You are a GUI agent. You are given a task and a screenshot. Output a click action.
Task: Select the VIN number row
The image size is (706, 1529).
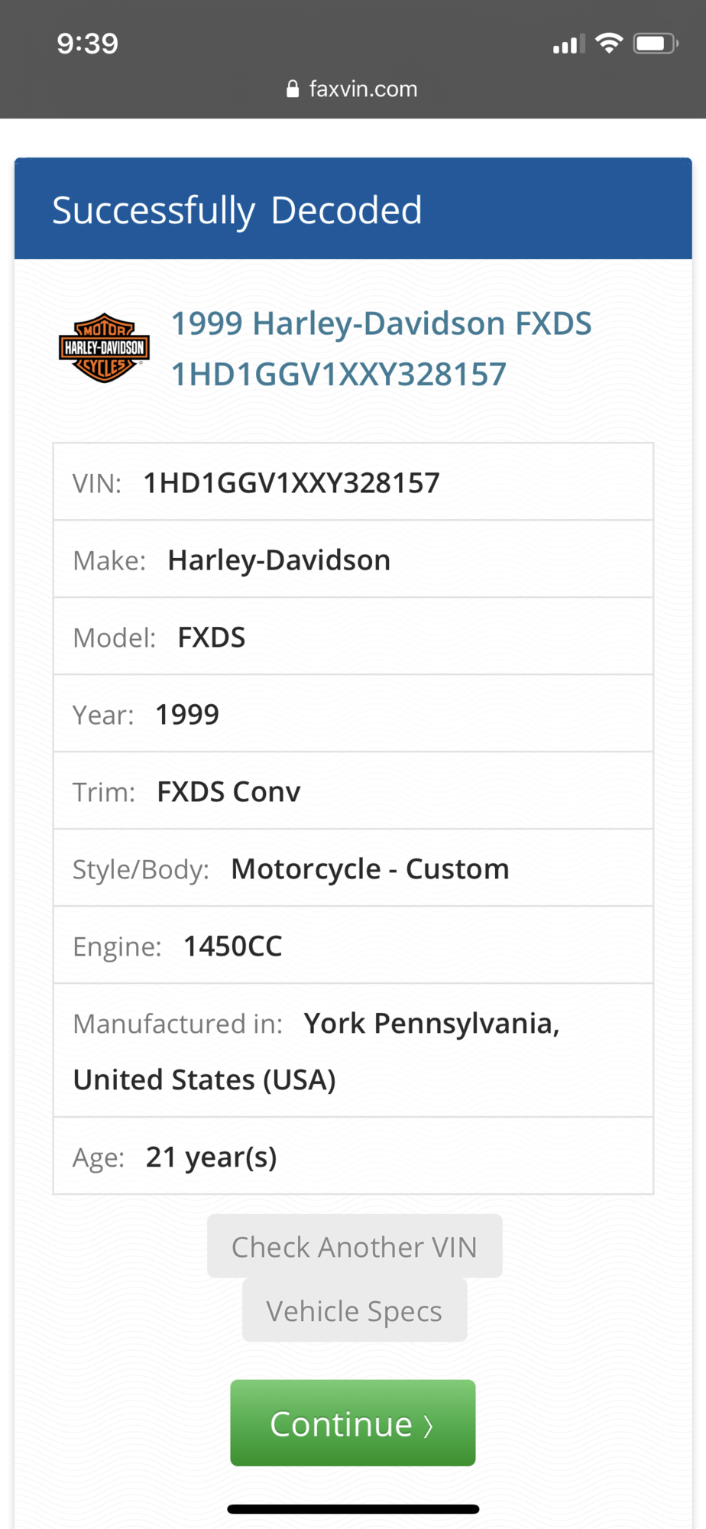pyautogui.click(x=353, y=483)
